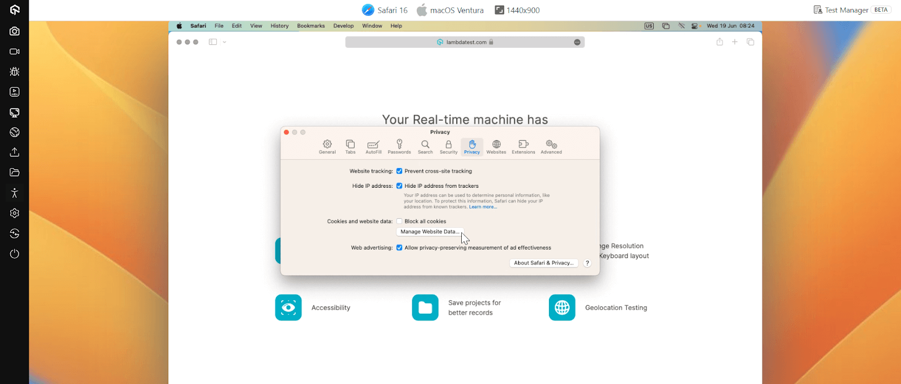Viewport: 901px width, 384px height.
Task: Click the Safari address bar
Action: 465,42
